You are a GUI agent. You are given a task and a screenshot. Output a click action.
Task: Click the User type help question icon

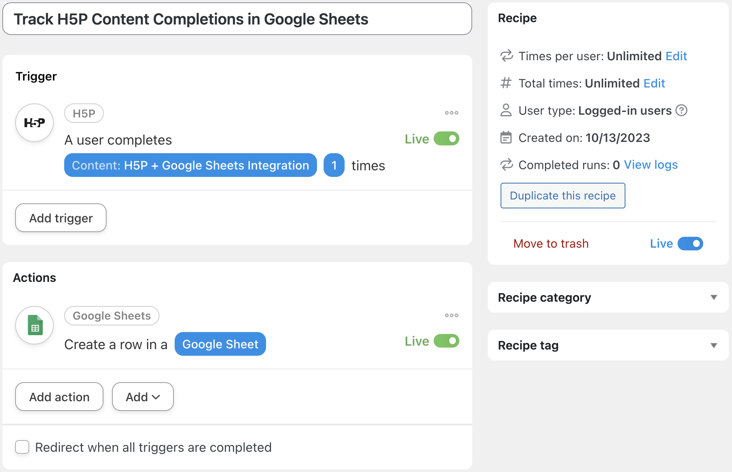coord(681,110)
